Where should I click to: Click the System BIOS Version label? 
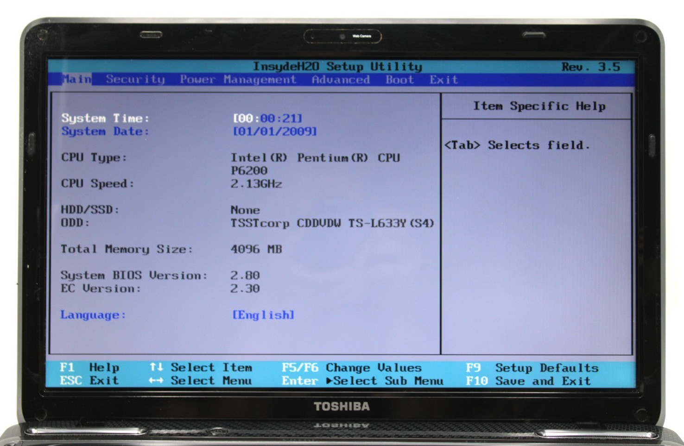click(134, 276)
